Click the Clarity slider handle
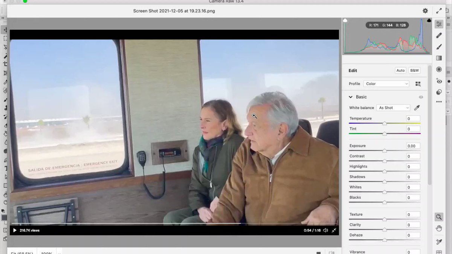452x254 pixels. tap(385, 230)
